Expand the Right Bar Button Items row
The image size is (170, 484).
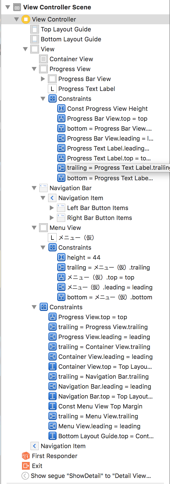click(52, 218)
